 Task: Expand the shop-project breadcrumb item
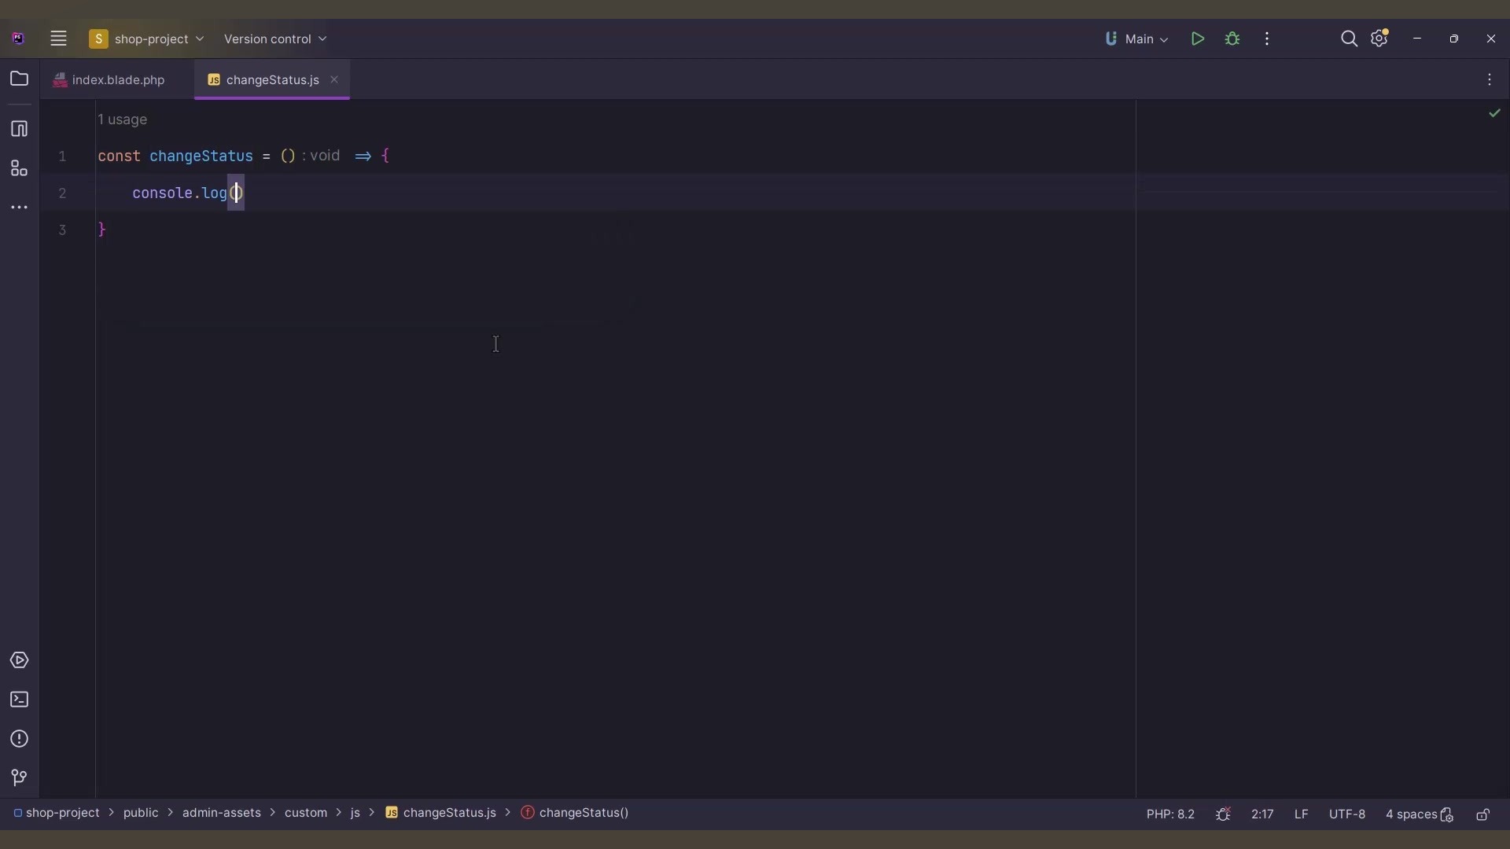pos(62,813)
